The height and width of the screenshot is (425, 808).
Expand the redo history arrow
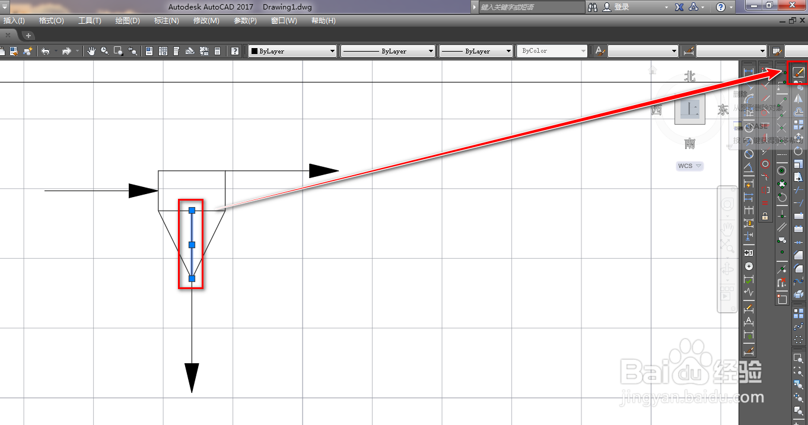click(x=78, y=51)
